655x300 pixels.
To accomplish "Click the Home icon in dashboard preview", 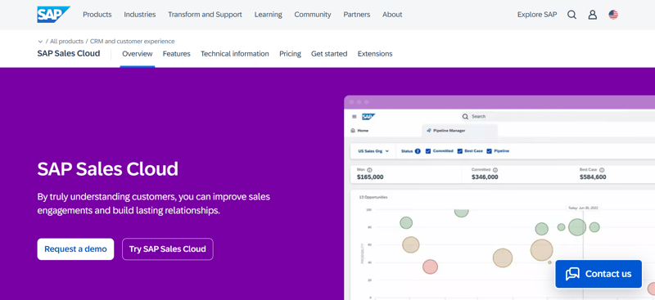I will (353, 131).
